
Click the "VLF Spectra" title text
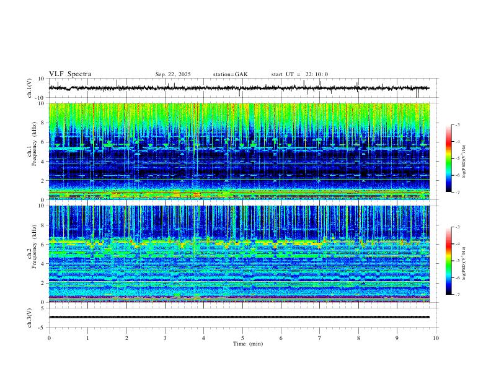70,74
